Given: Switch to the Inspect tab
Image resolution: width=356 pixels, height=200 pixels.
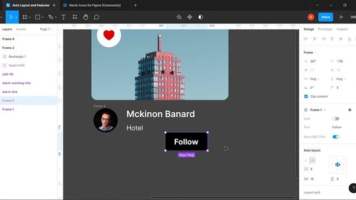Looking at the screenshot, I should (342, 29).
